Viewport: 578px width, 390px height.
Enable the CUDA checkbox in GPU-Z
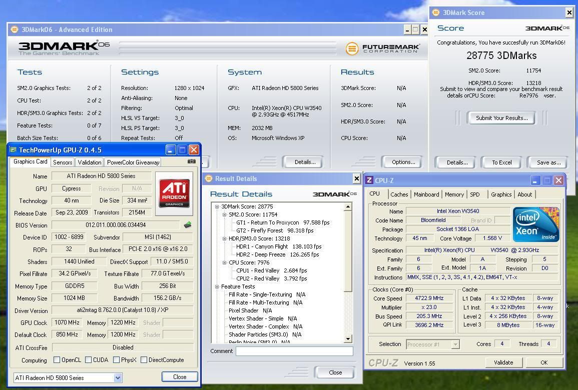click(88, 360)
